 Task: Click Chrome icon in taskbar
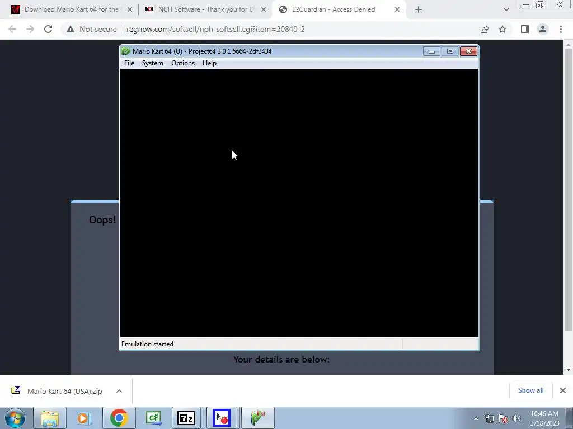pos(119,418)
